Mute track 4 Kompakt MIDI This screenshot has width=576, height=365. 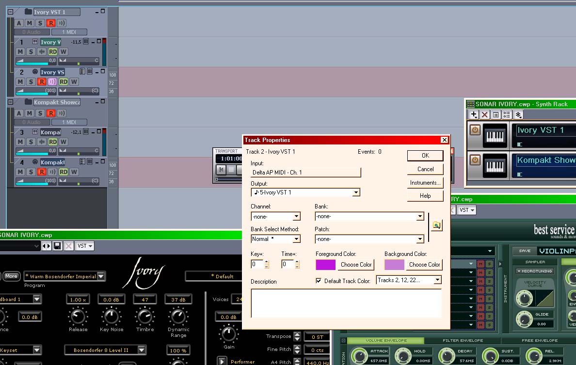tap(20, 172)
